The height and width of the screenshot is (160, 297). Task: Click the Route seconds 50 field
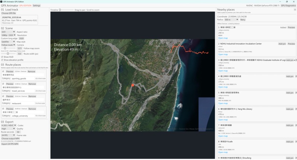point(18,132)
